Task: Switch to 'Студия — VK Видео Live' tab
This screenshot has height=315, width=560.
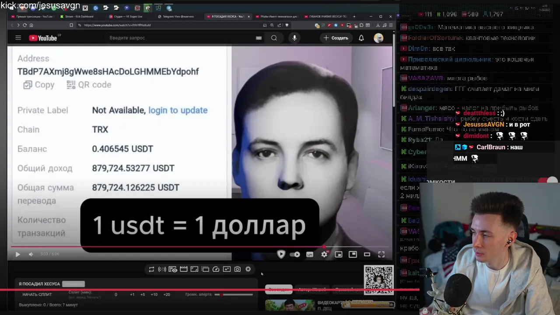Action: pos(128,17)
